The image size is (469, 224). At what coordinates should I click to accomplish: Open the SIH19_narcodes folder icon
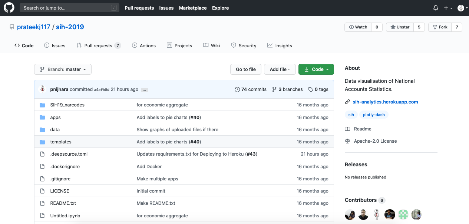[x=43, y=105]
